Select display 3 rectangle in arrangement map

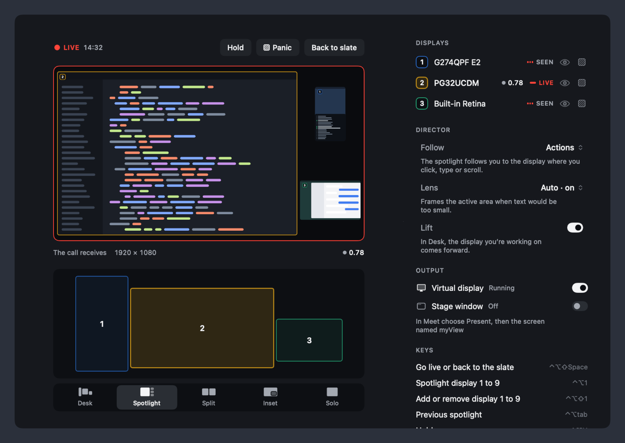[x=309, y=340]
